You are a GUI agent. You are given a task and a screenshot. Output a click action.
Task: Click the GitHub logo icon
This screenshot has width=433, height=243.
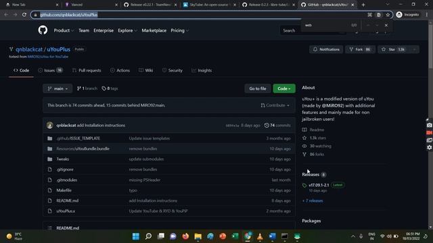(x=43, y=30)
